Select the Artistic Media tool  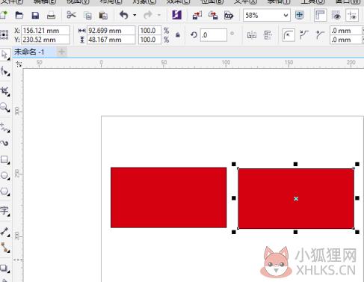click(x=4, y=143)
